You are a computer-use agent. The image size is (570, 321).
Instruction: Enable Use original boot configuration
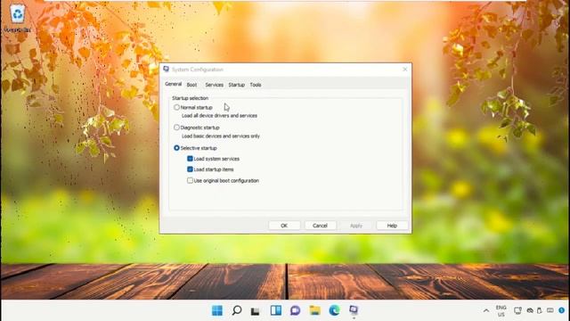tap(190, 180)
